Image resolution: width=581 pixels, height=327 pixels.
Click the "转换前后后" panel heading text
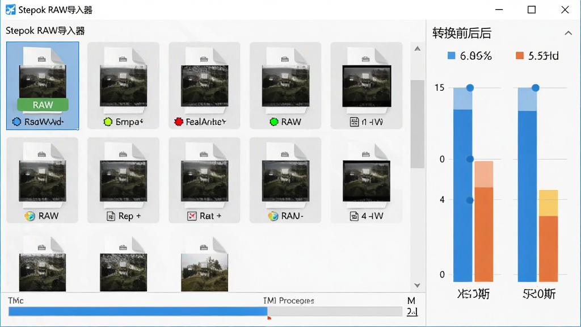point(462,33)
